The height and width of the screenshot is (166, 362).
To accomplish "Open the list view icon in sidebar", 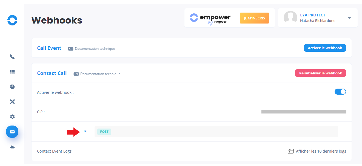I will [12, 72].
